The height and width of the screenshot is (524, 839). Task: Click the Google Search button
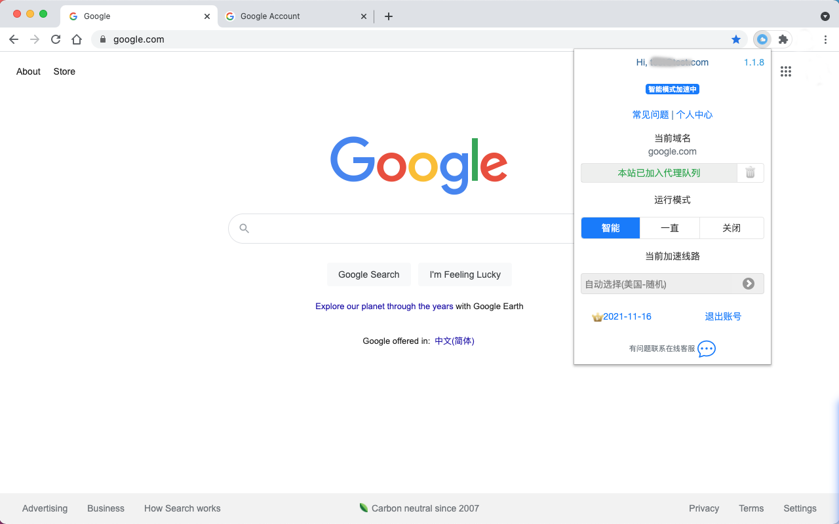point(368,274)
